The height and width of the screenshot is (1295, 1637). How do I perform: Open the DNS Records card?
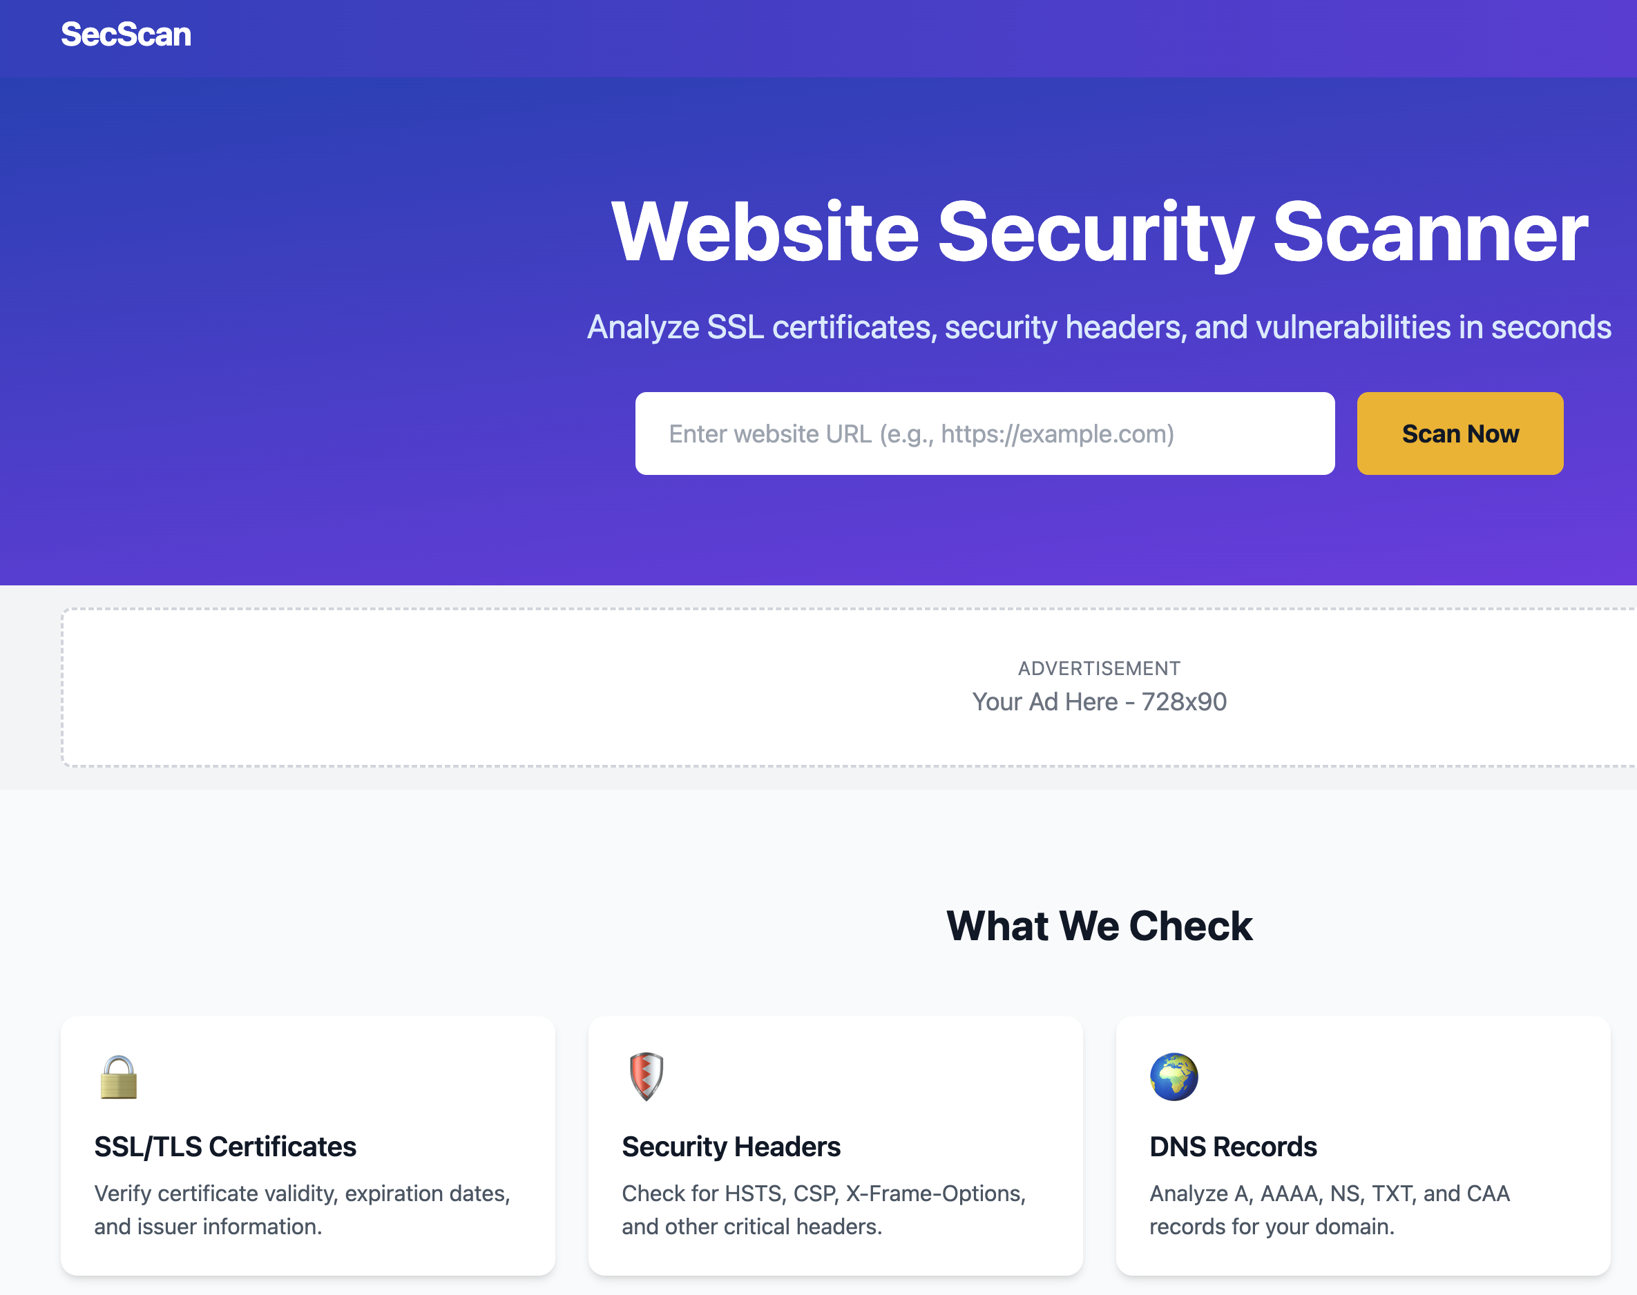click(1364, 1145)
